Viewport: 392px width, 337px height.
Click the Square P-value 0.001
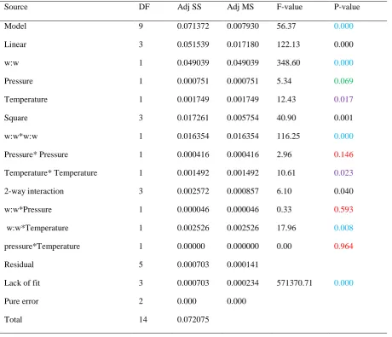[343, 118]
